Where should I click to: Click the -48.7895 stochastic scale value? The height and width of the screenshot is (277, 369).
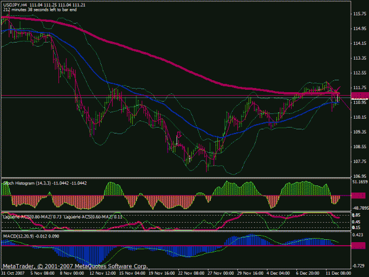tap(360, 208)
